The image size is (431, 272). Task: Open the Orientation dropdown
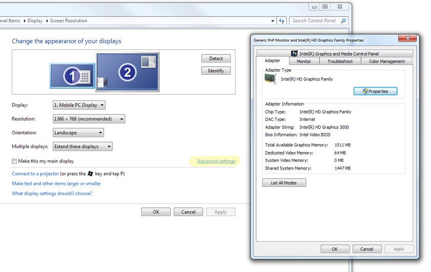point(79,133)
